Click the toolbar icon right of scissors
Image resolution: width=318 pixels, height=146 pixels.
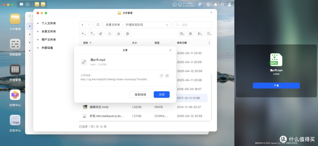tap(127, 34)
